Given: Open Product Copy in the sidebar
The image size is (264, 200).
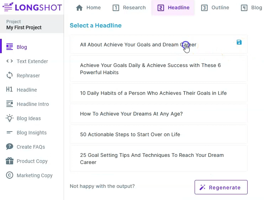Looking at the screenshot, I should click(x=32, y=161).
